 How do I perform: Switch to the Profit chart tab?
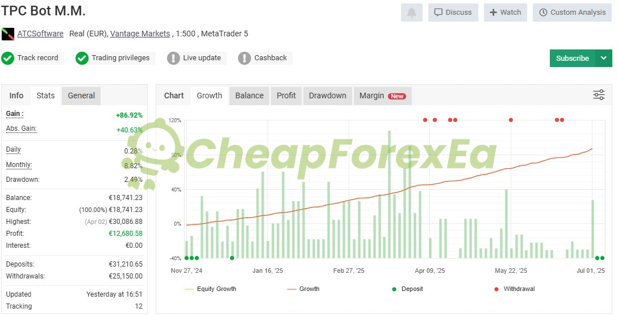coord(286,95)
